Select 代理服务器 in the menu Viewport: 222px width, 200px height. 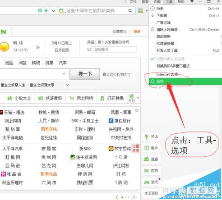click(185, 43)
